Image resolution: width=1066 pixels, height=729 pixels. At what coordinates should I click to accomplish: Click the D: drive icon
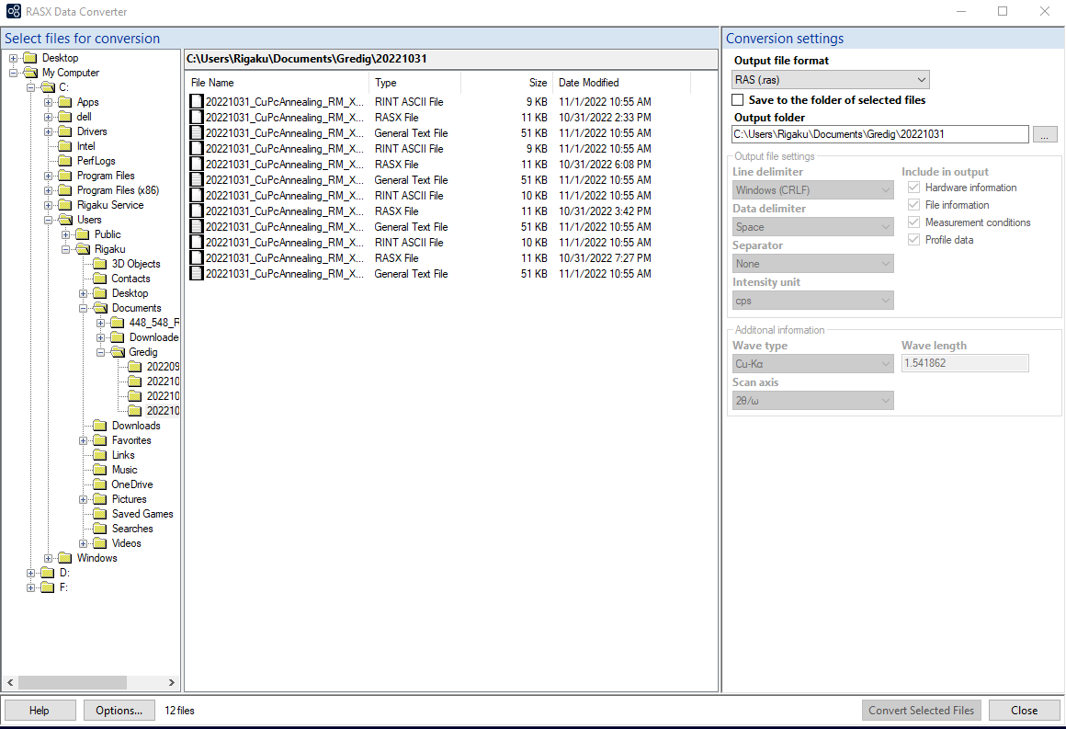pyautogui.click(x=48, y=573)
